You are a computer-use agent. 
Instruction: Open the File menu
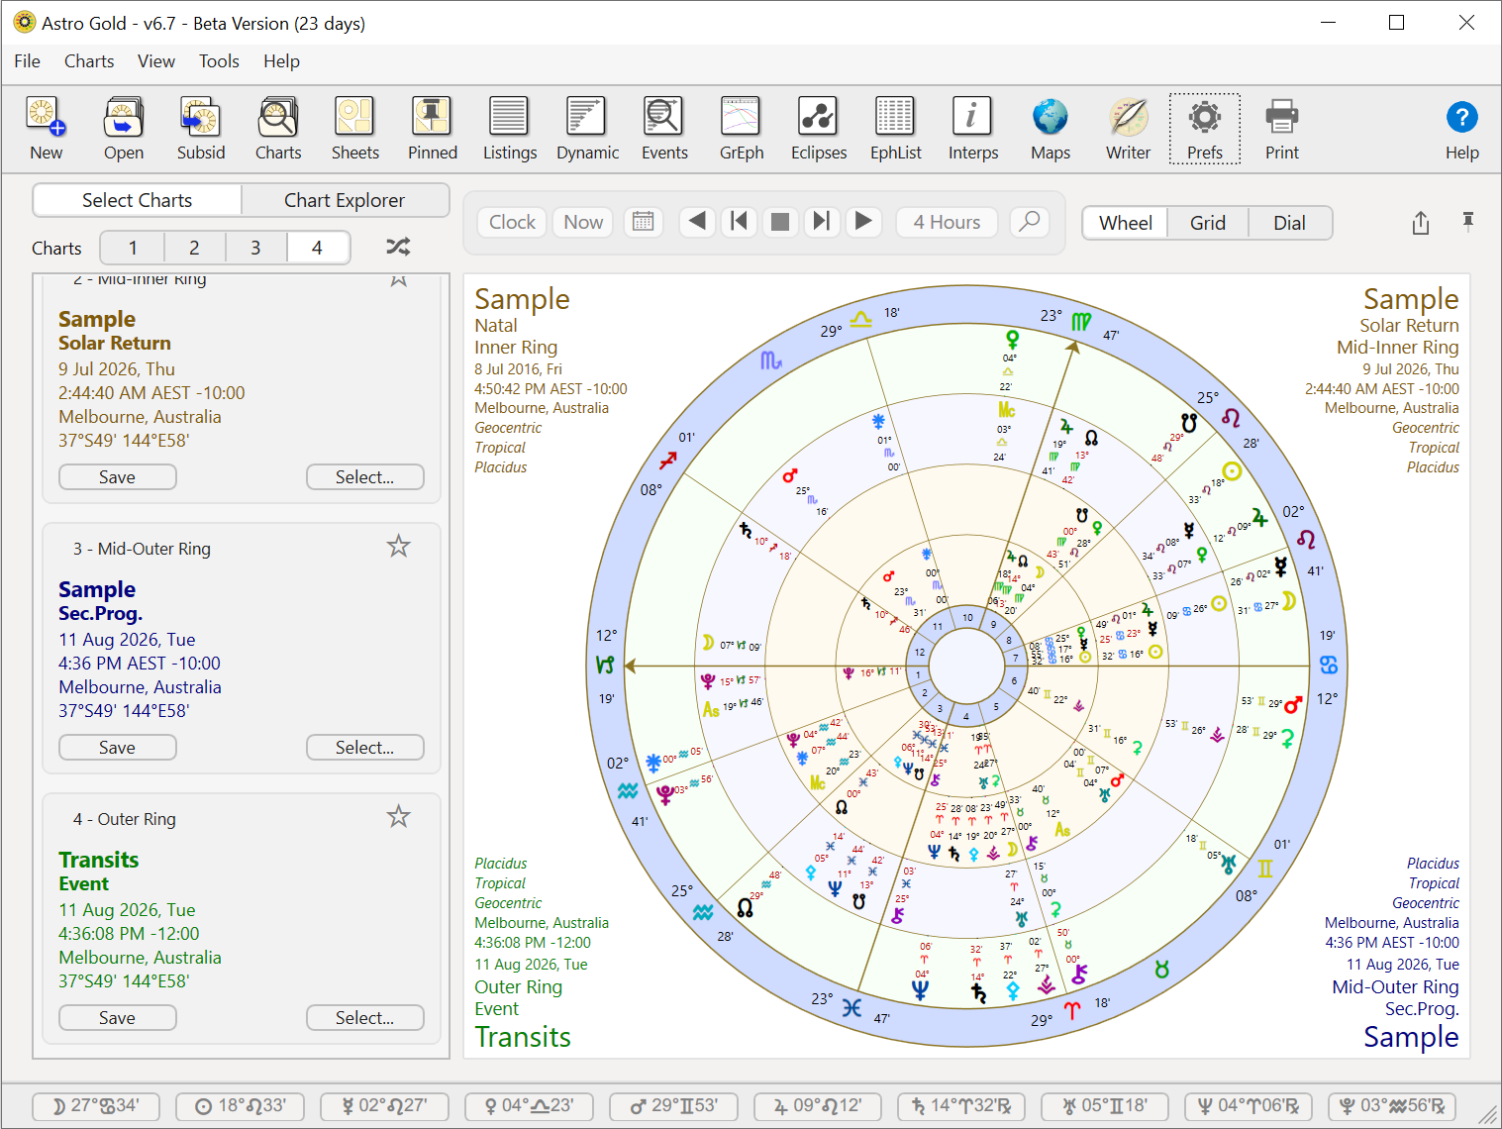point(28,61)
